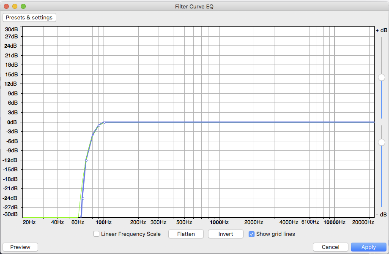Select the curve control point at 100Hz 0dB
Screen dimensions: 389x254
point(104,122)
